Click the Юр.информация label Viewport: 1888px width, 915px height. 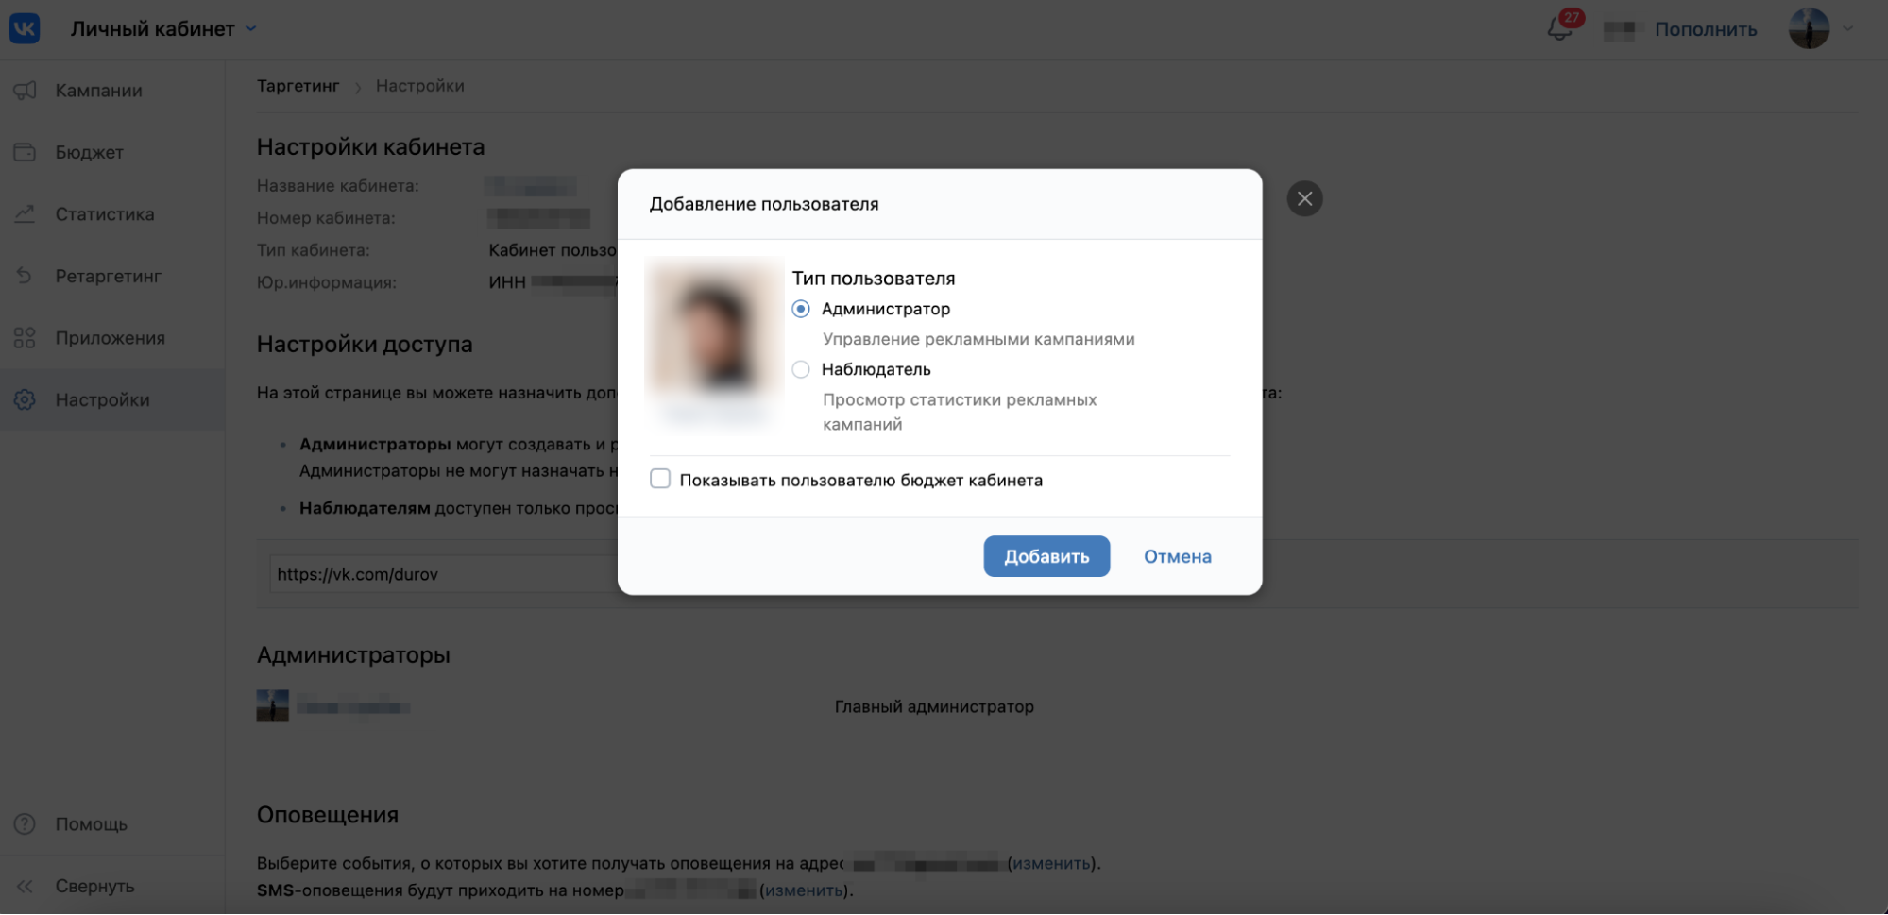coord(327,282)
